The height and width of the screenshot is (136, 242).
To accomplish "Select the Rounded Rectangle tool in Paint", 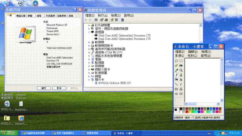I will click(x=181, y=94).
